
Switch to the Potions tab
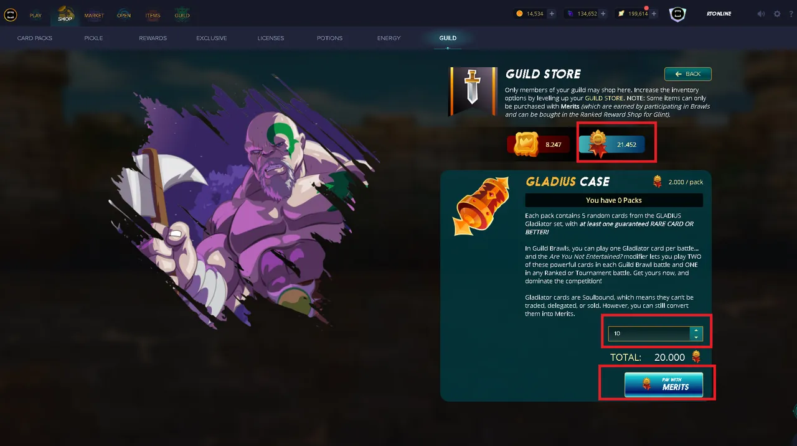(329, 38)
